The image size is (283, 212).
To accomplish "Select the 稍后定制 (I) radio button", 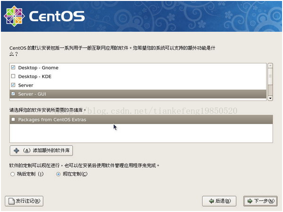I will pos(13,174).
